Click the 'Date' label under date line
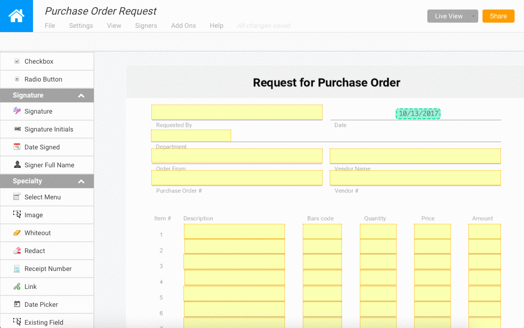Viewport: 524px width, 328px height. tap(340, 125)
